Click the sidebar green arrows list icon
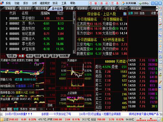The width and height of the screenshot is (163, 122). click(160, 69)
